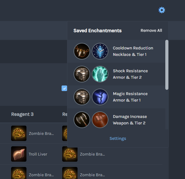Select Shock Resistance Armor & Tier 2 entry

[x=116, y=74]
